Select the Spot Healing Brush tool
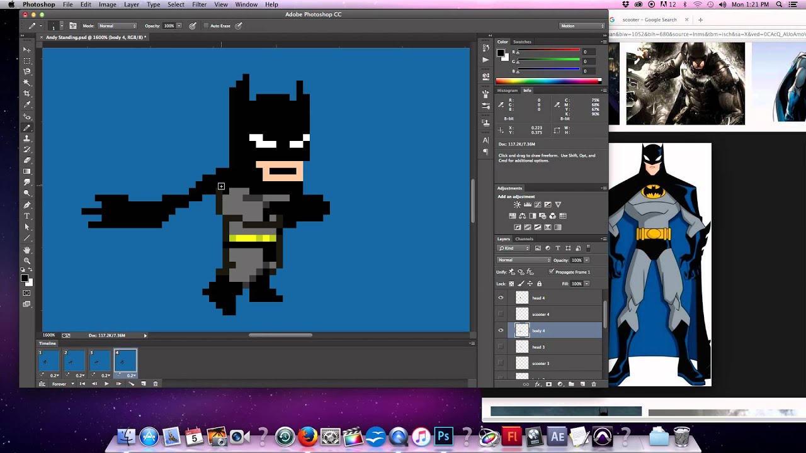This screenshot has height=453, width=806. click(27, 116)
